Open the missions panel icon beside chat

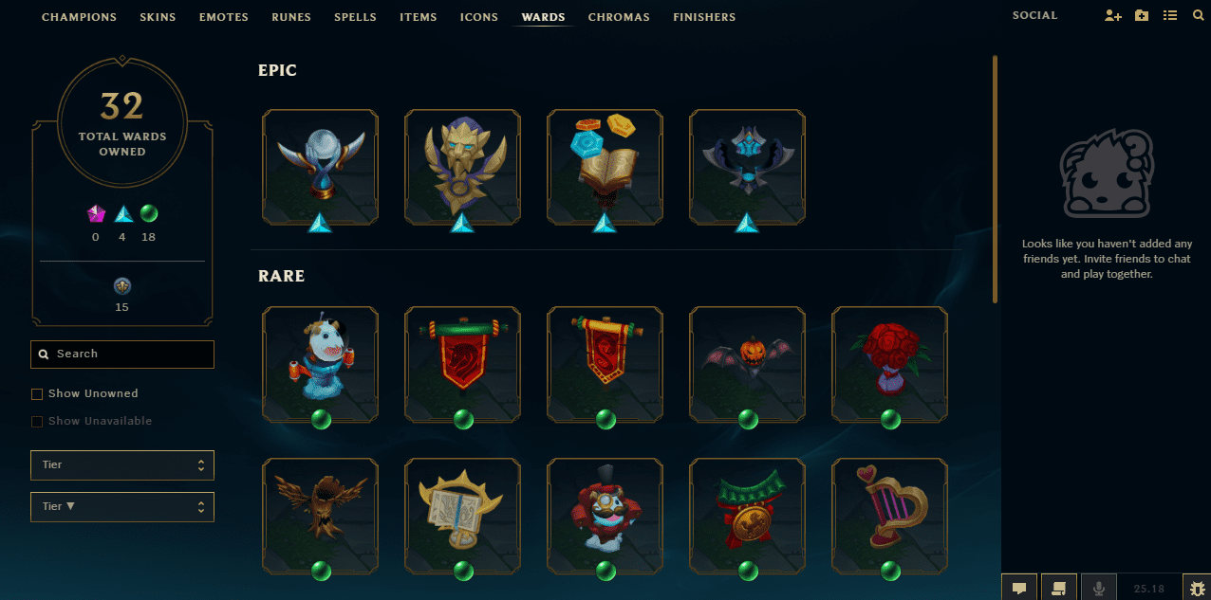click(x=1059, y=588)
